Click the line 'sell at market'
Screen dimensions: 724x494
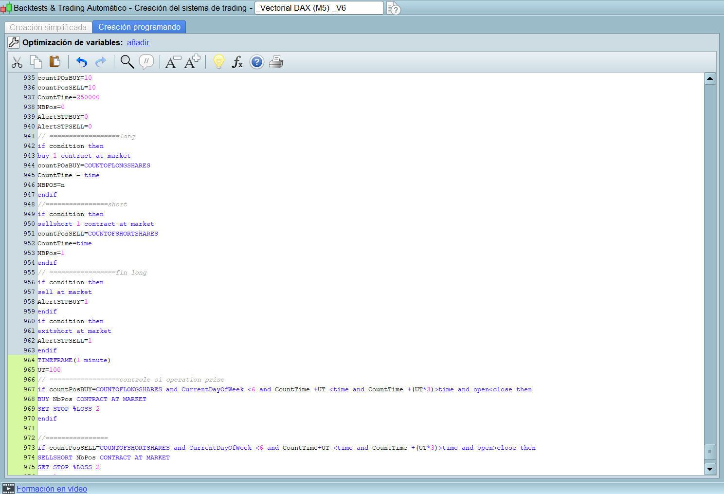point(65,292)
